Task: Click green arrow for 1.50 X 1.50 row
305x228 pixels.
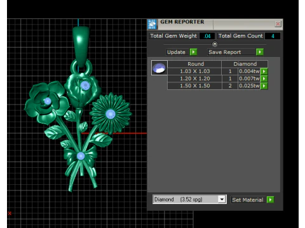Action: 264,86
